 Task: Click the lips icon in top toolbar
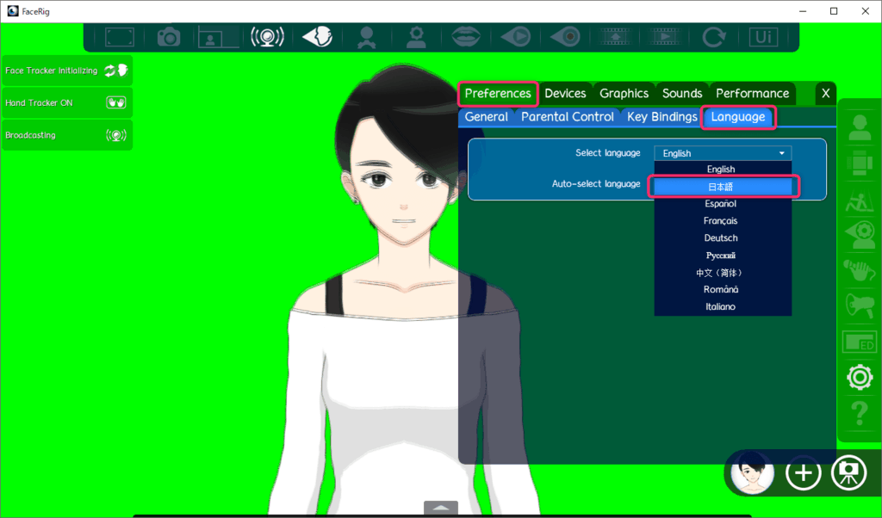[466, 37]
